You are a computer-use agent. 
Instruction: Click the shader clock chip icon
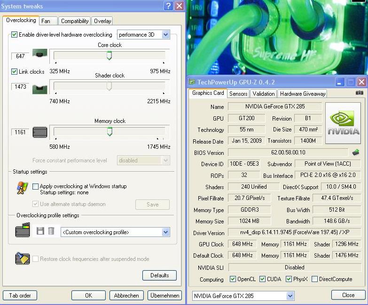(39, 89)
